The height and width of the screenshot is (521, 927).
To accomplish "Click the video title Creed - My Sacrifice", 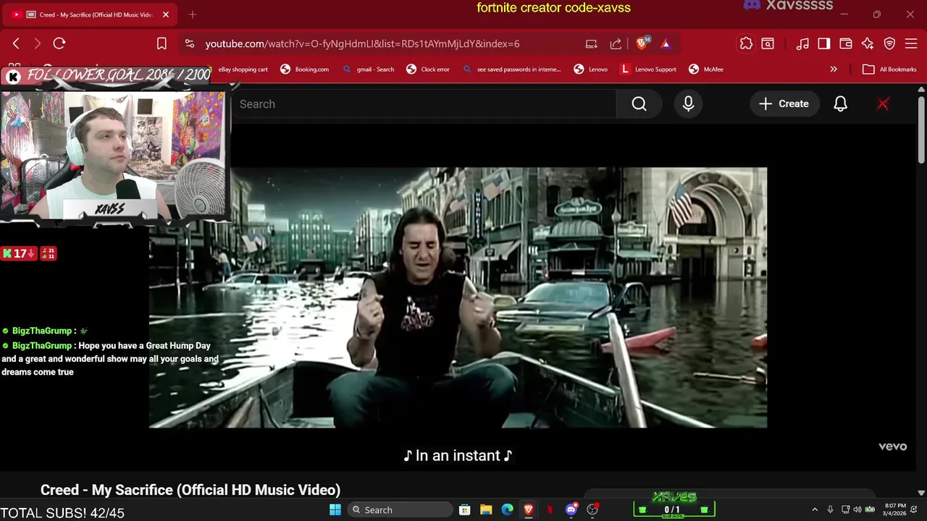I will click(x=190, y=490).
